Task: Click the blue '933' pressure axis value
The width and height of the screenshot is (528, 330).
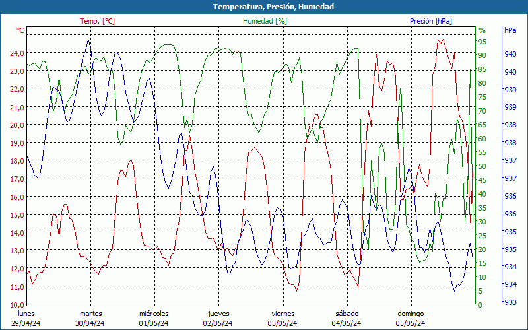Action: 510,302
